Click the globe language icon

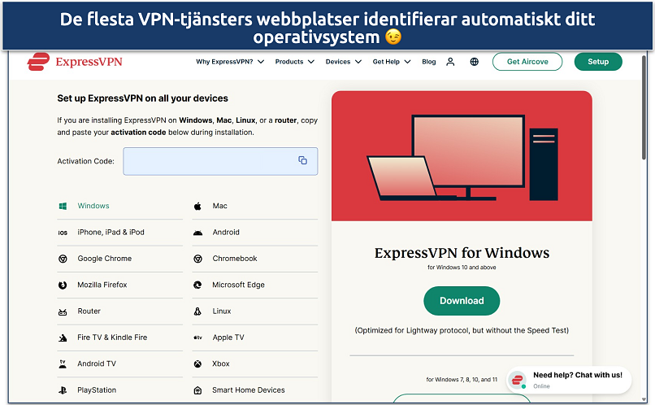coord(474,62)
